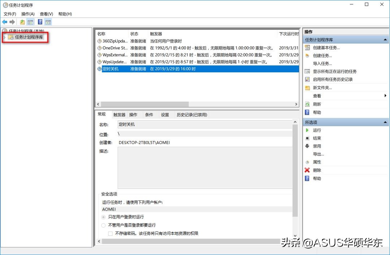Click 创建基本任务... action text
This screenshot has width=390, height=255.
(326, 47)
